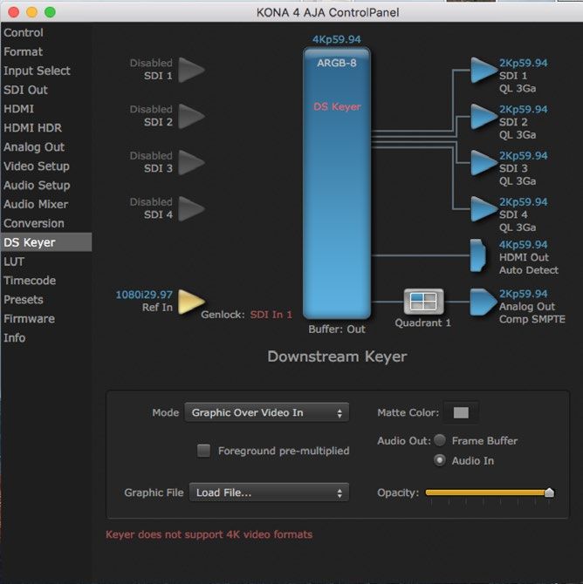The width and height of the screenshot is (583, 584).
Task: Click the green zoom window button
Action: [x=50, y=12]
